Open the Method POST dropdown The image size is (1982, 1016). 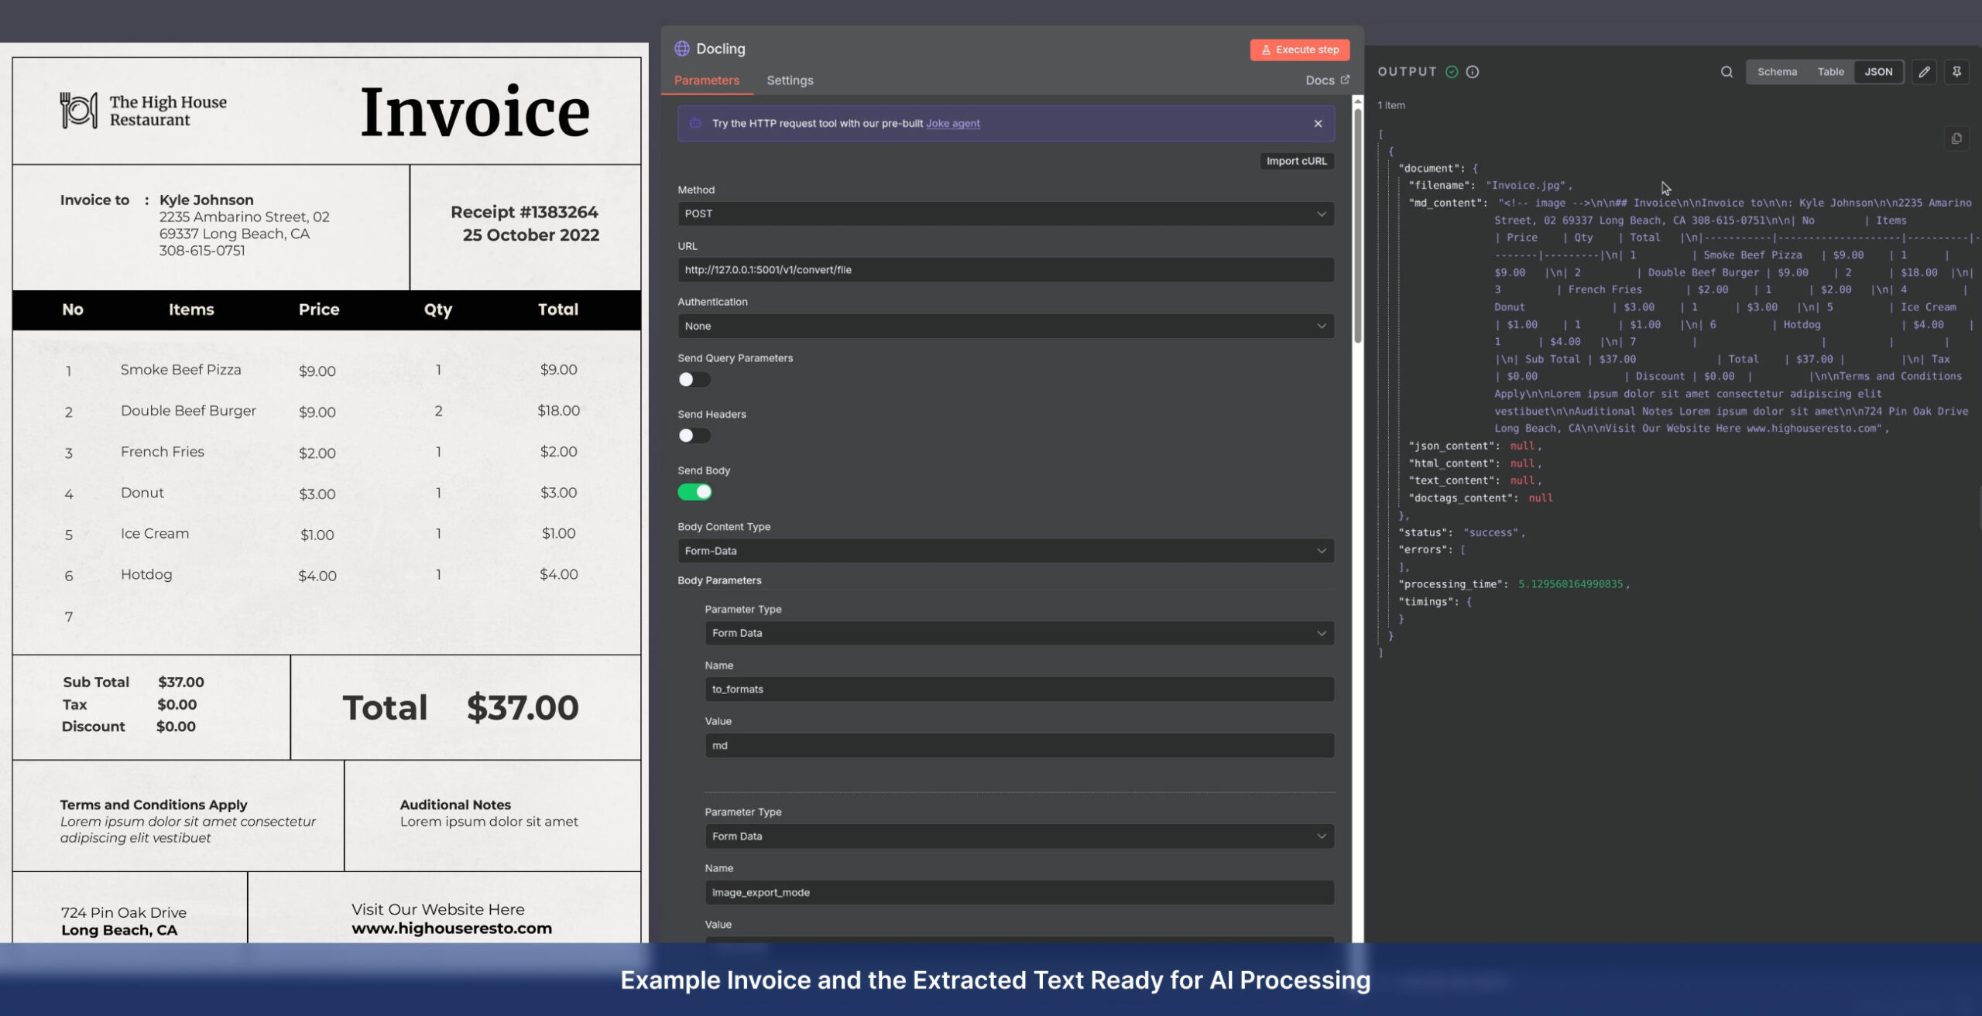click(1005, 214)
